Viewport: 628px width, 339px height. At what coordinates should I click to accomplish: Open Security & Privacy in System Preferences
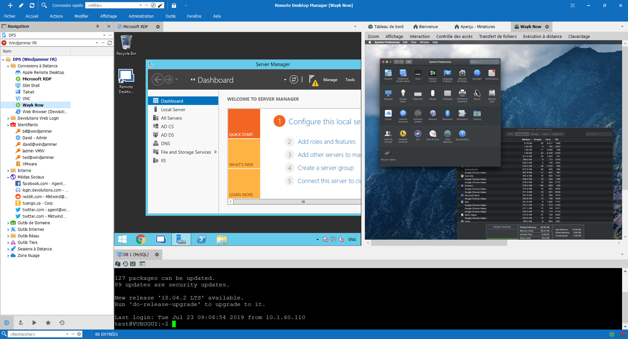click(x=462, y=76)
